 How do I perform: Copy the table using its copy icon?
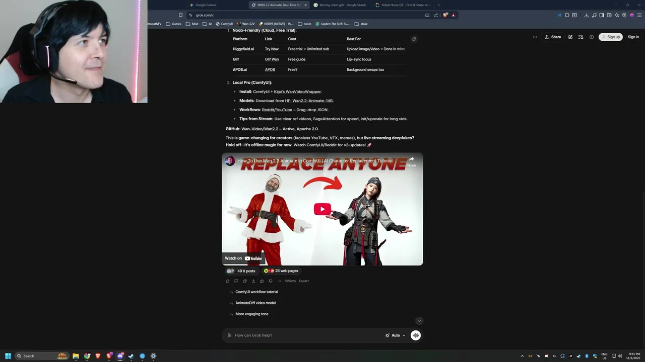[414, 39]
